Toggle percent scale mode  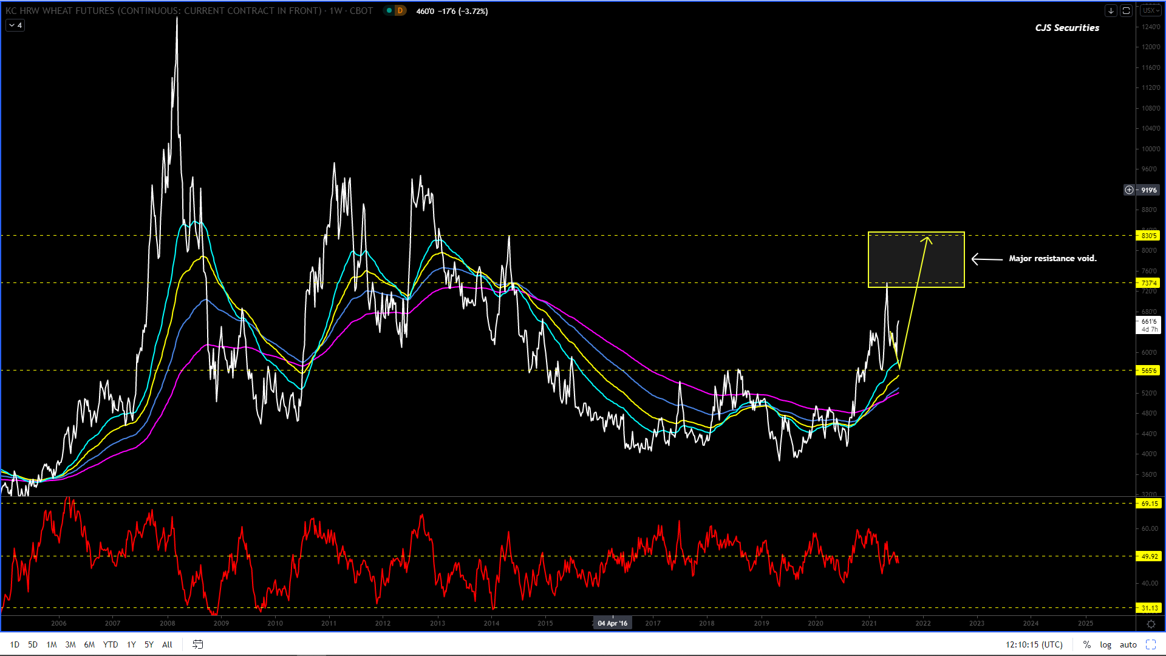[1086, 644]
